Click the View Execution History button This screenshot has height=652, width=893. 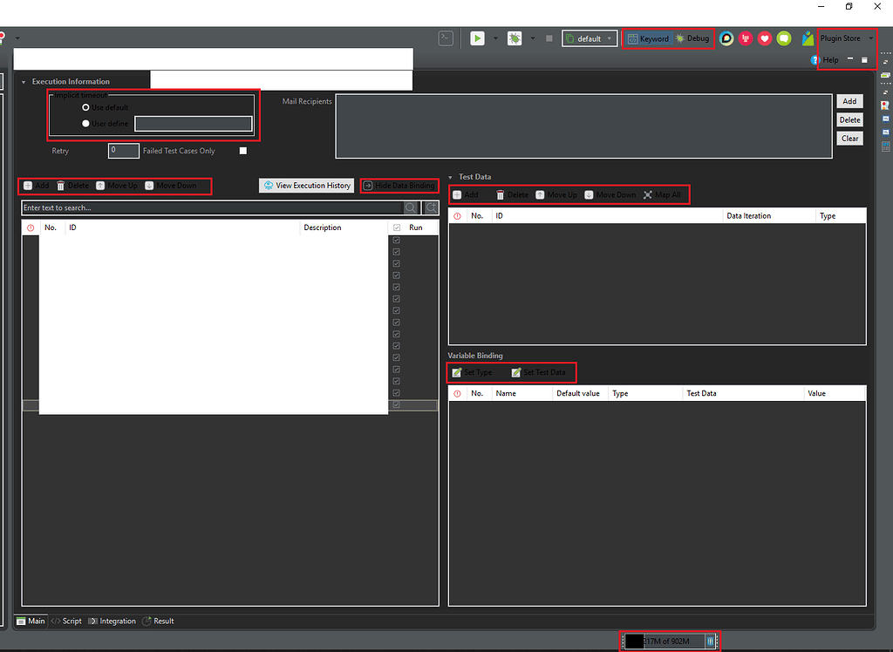306,186
